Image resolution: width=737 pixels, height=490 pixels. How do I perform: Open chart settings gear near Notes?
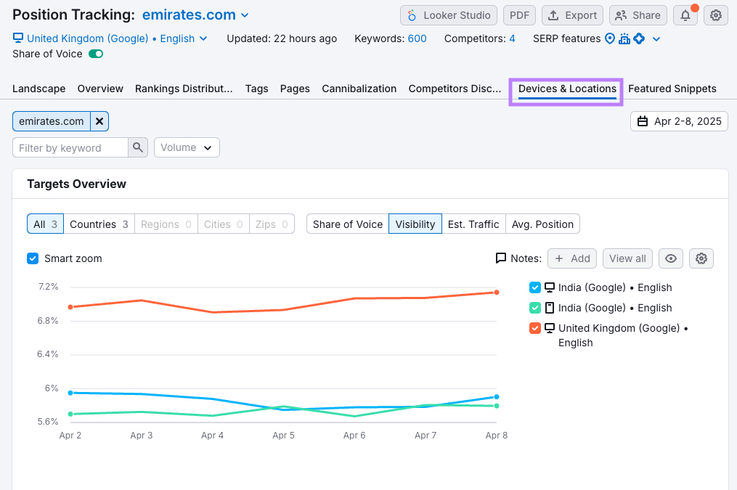701,258
